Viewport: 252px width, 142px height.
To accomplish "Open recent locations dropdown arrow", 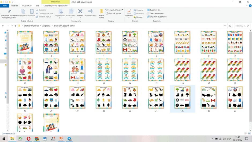I will (12, 26).
